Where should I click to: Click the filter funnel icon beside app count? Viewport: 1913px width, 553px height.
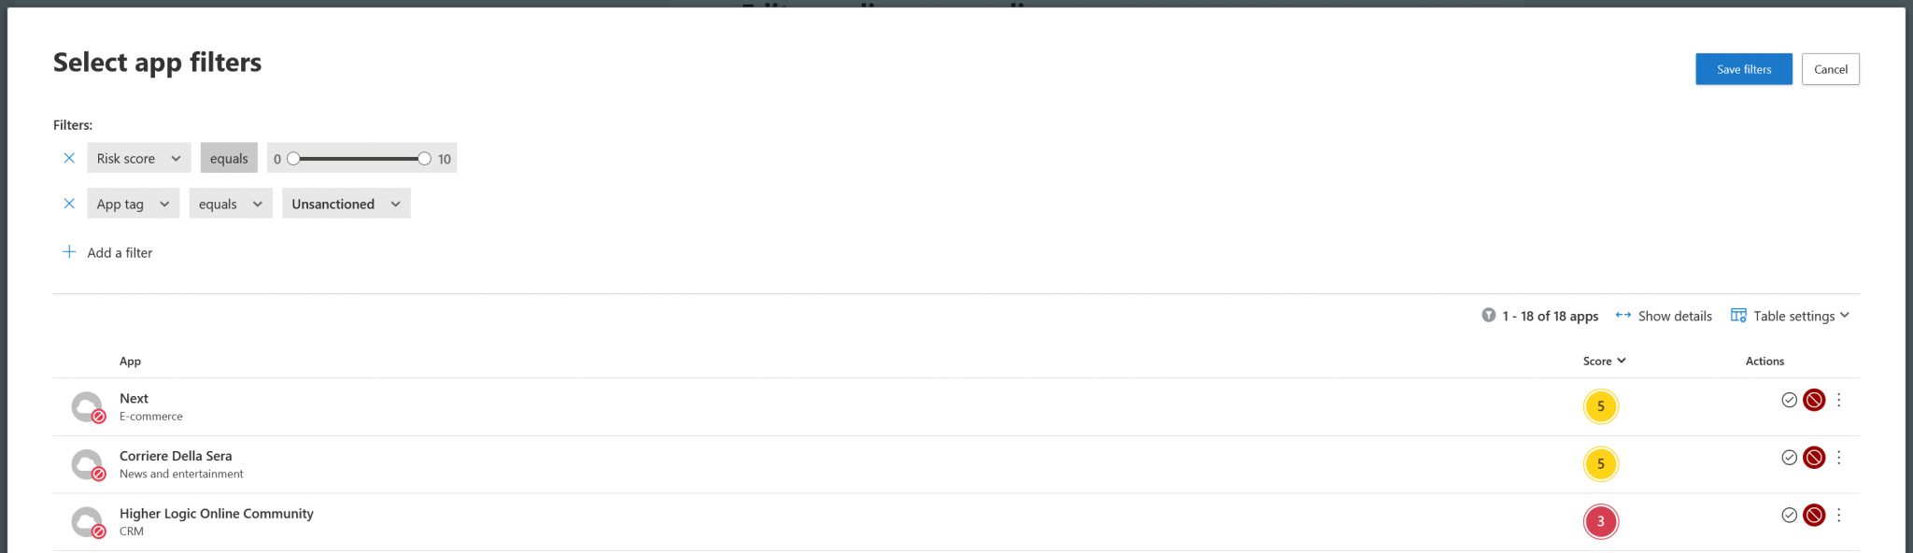[x=1489, y=316]
